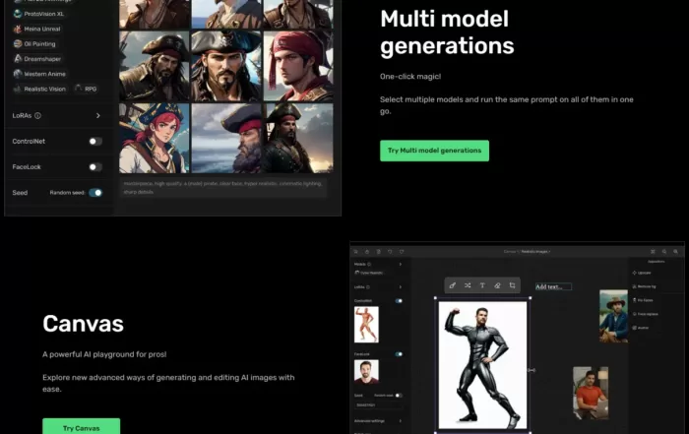The height and width of the screenshot is (434, 689).
Task: Click the ControlNet anatomy pose thumbnail
Action: (x=366, y=325)
